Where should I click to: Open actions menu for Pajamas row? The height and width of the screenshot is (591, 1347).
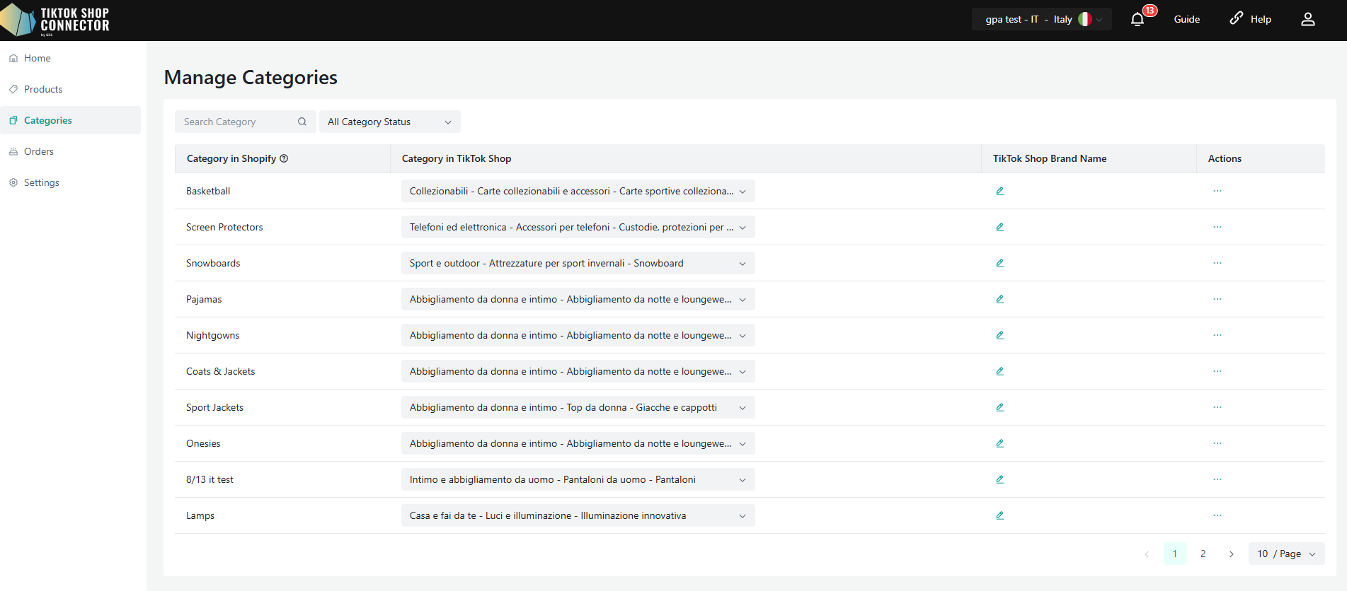1217,299
